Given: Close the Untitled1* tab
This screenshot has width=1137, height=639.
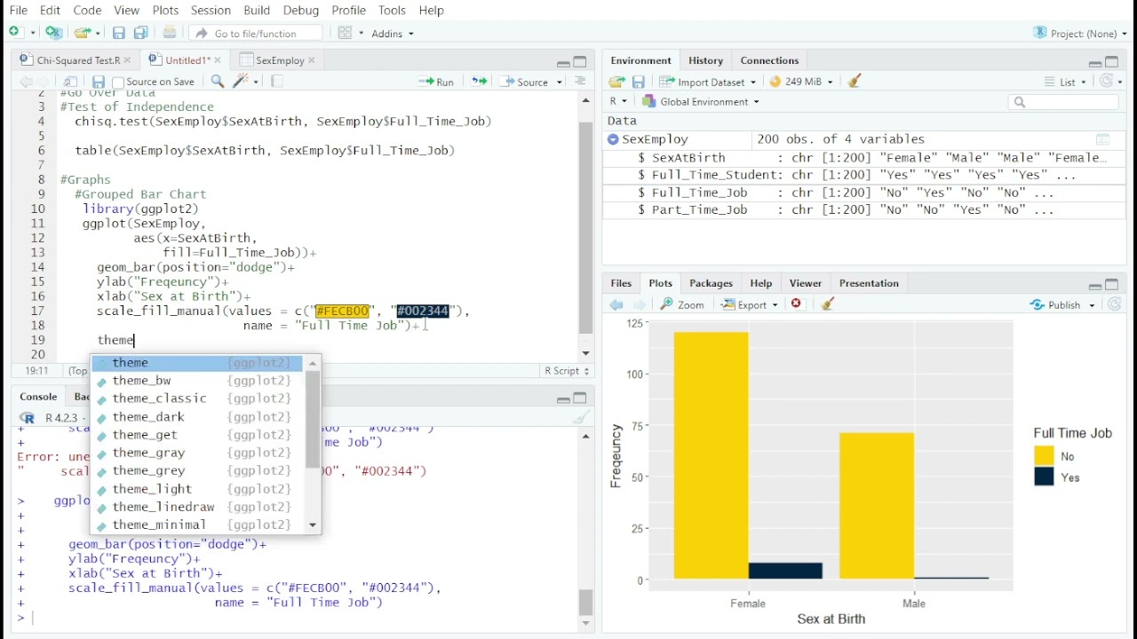Looking at the screenshot, I should tap(219, 60).
